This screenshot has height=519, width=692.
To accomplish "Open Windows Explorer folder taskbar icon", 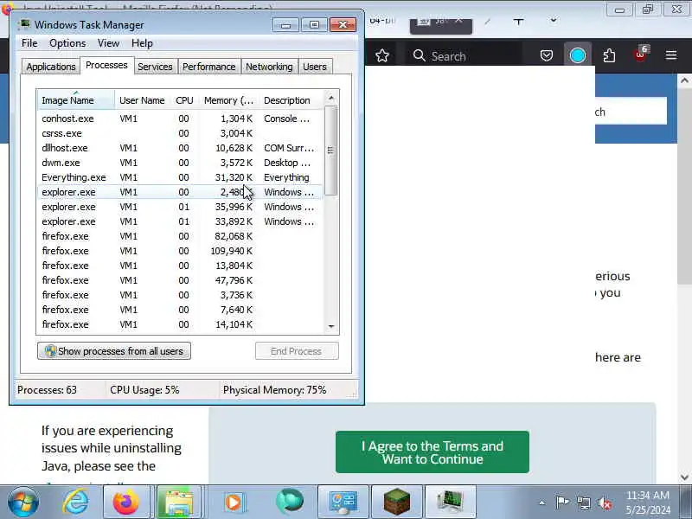I will [178, 502].
